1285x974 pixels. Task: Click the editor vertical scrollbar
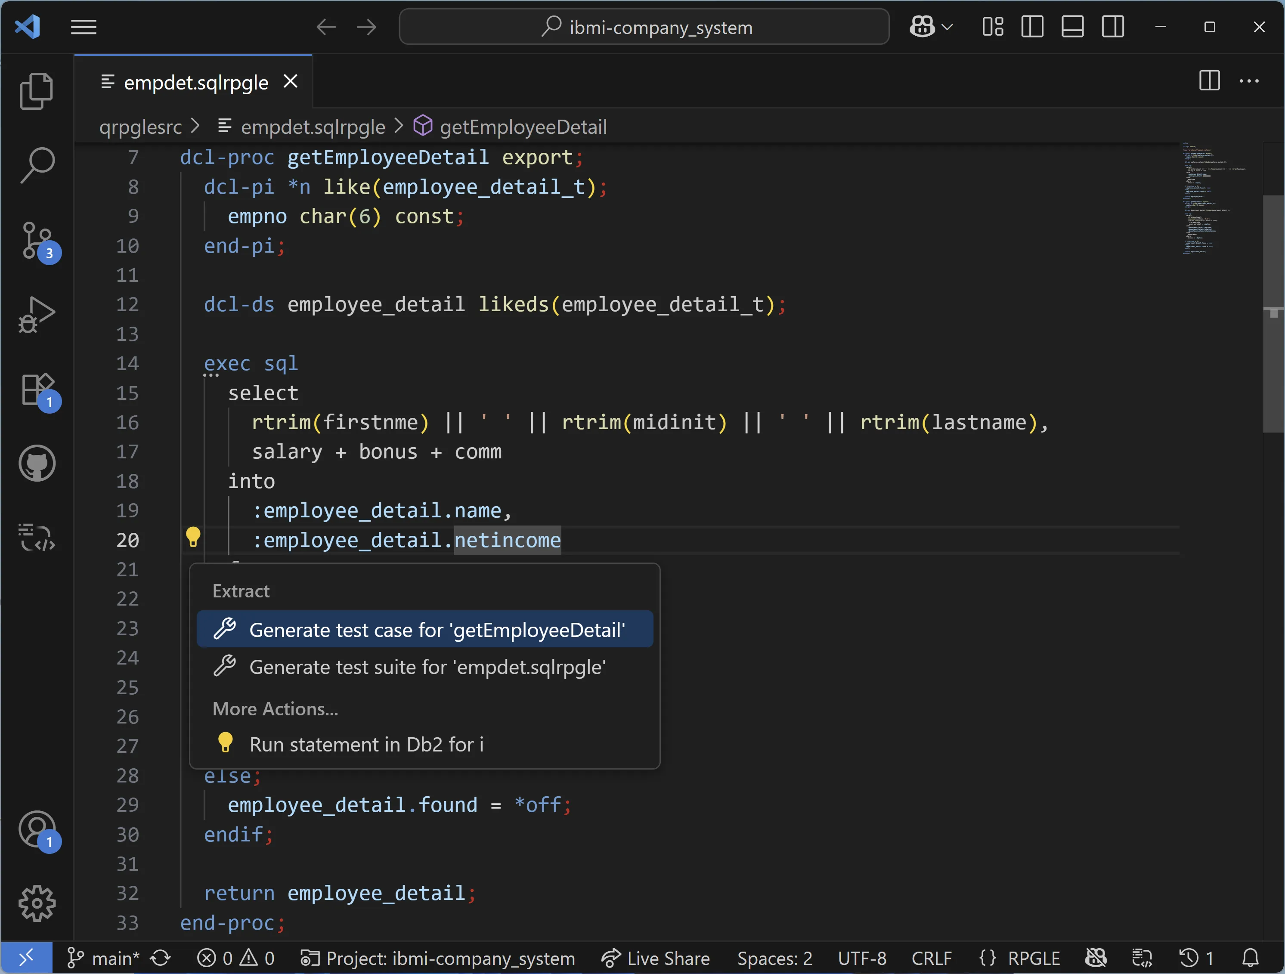point(1273,314)
